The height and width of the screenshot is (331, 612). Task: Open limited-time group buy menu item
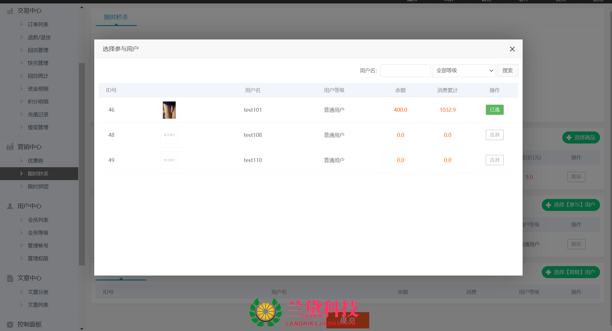[x=38, y=187]
